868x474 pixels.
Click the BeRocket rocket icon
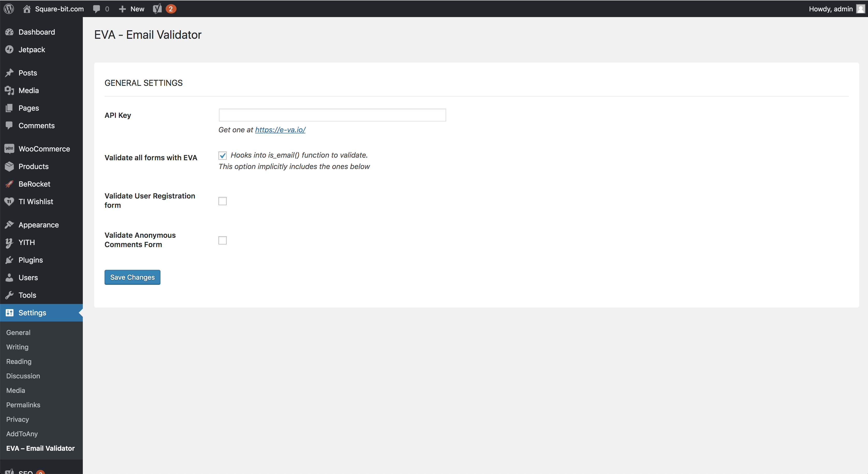tap(9, 184)
